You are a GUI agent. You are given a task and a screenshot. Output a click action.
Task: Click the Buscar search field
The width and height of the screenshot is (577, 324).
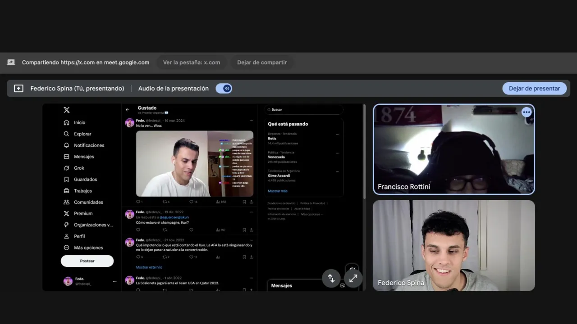point(304,109)
